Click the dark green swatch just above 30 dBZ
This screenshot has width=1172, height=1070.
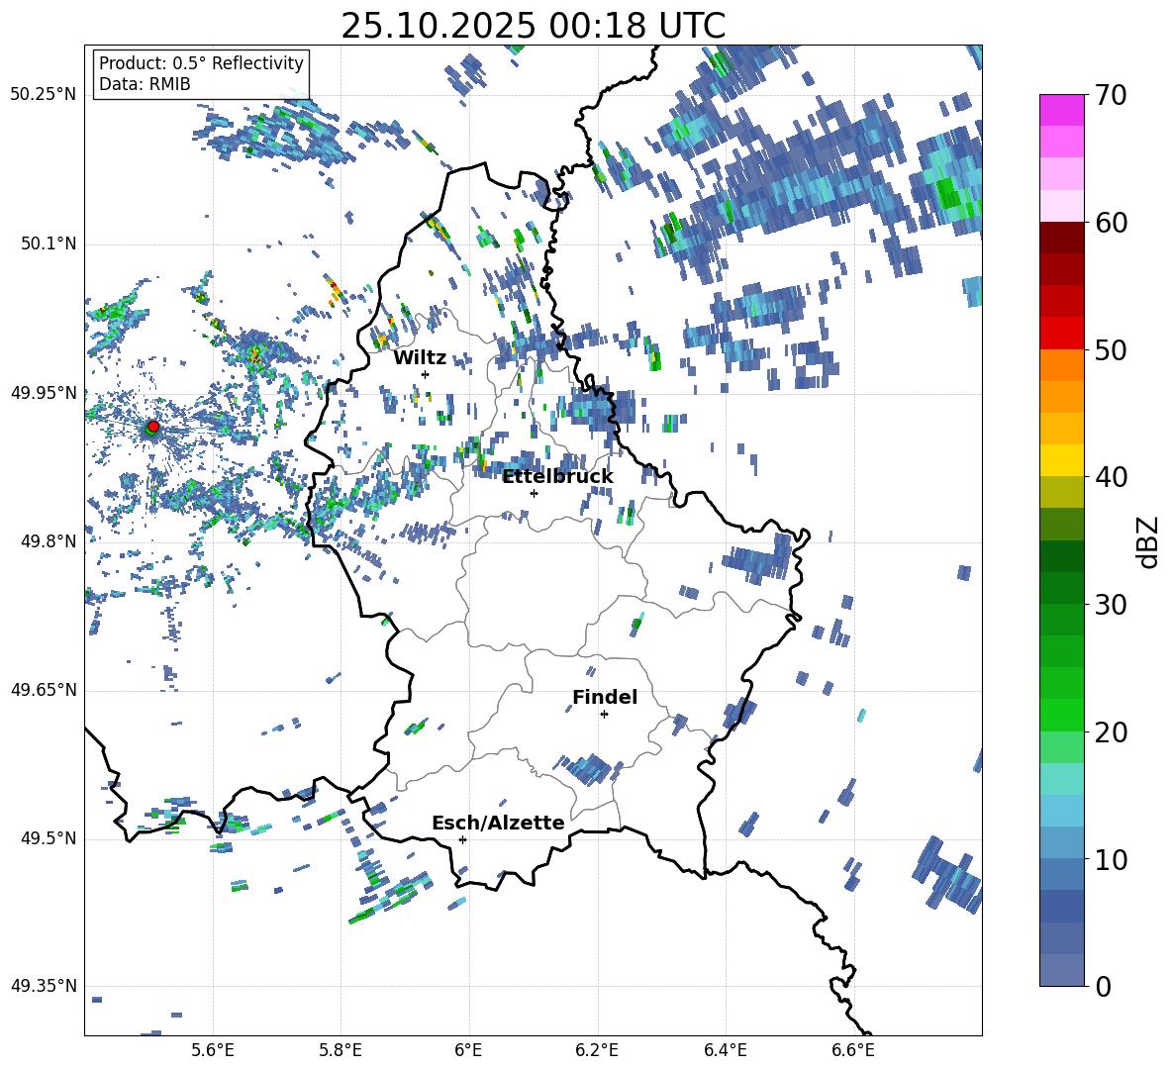coord(1061,587)
